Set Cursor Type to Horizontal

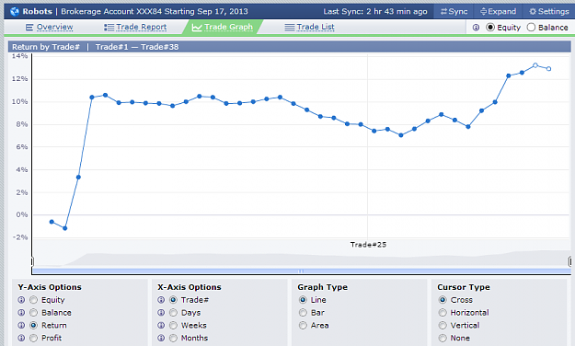point(443,313)
